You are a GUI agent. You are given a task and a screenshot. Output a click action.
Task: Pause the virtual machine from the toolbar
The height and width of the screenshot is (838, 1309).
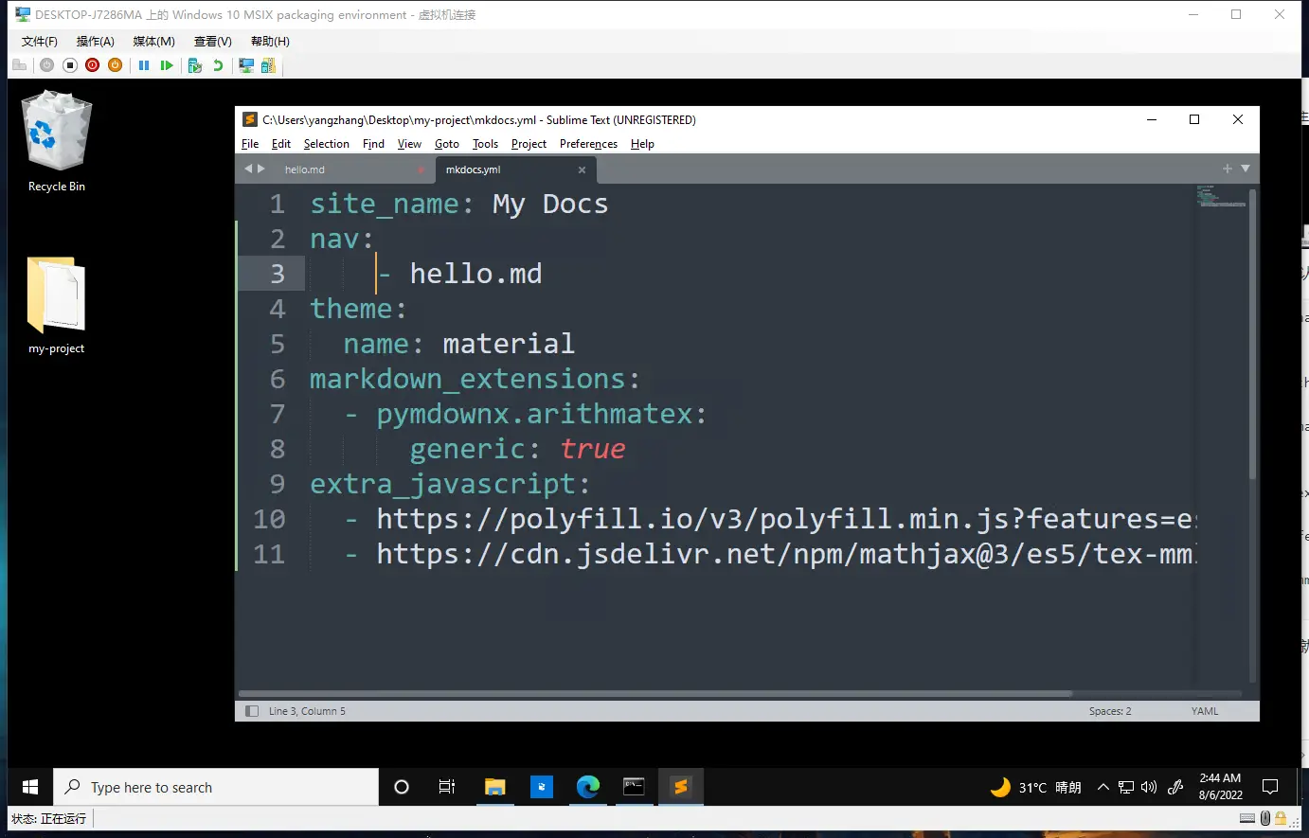pos(144,65)
